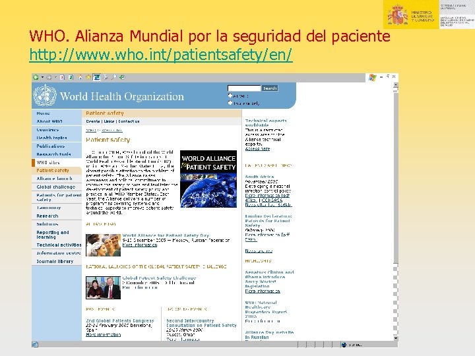
Task: Open the South Africa news item
Action: click(260, 177)
